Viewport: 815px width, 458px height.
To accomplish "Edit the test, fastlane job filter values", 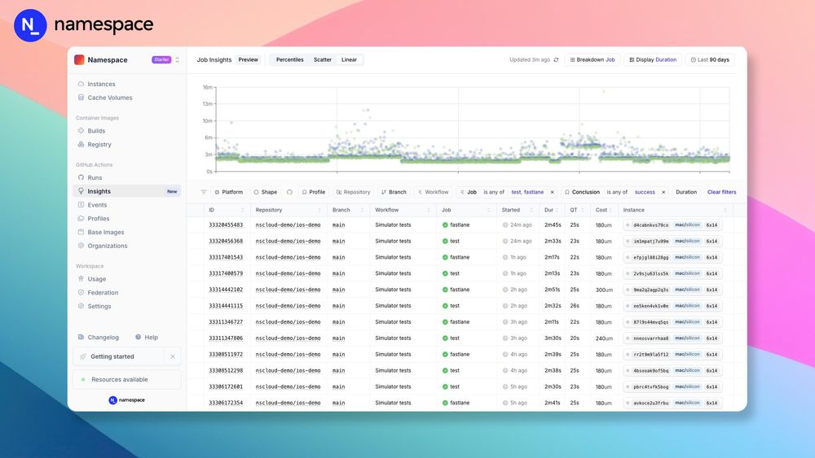I will point(527,192).
